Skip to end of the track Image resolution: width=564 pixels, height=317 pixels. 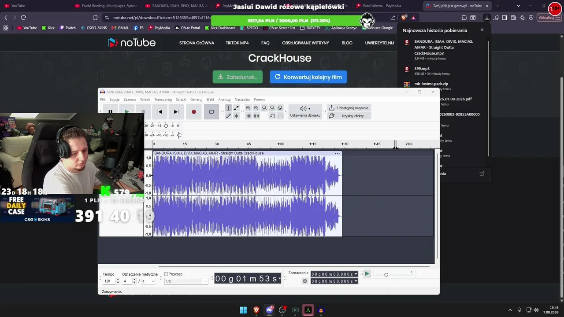coord(176,112)
